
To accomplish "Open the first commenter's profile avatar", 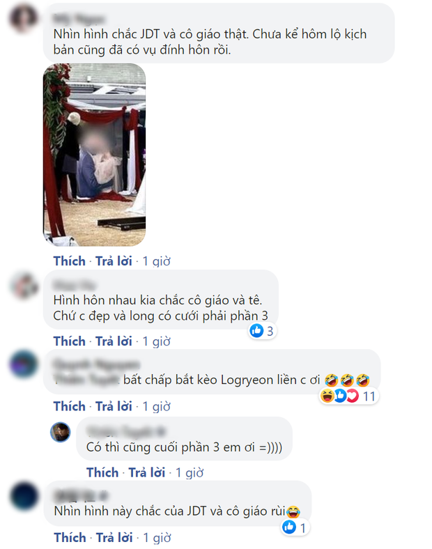I will [24, 18].
